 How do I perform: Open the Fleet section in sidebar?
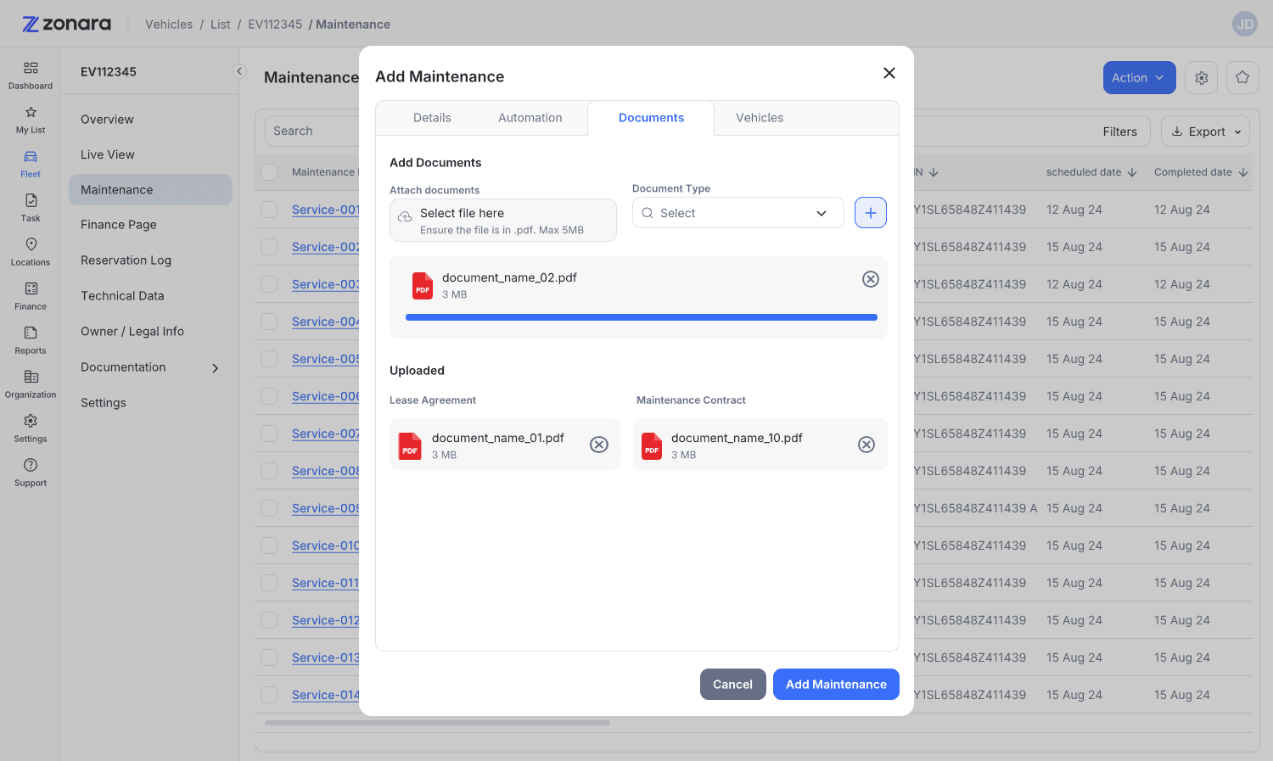coord(31,164)
